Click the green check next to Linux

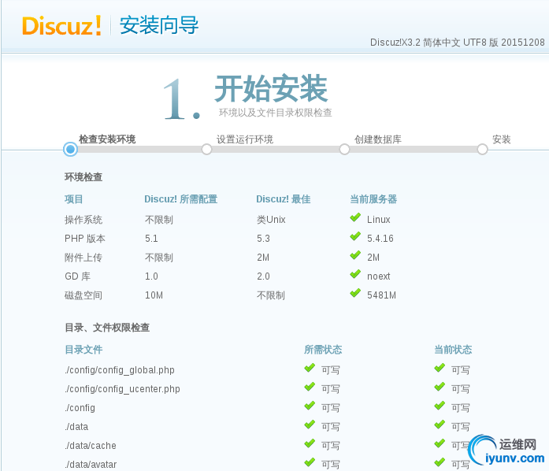click(355, 217)
